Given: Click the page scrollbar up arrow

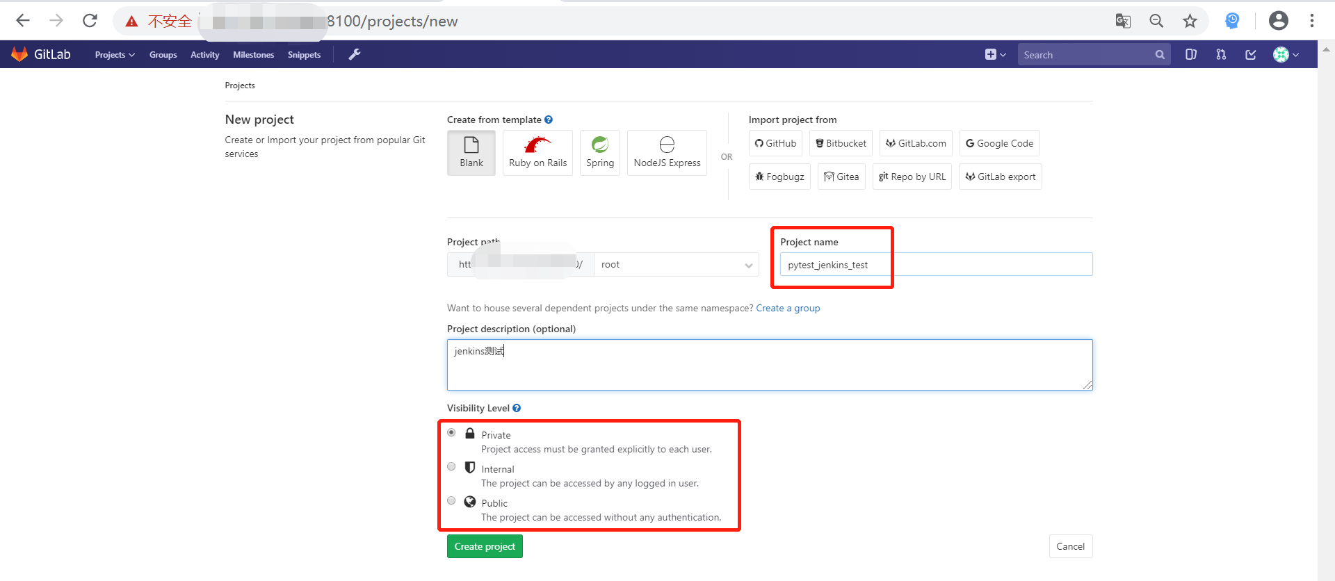Looking at the screenshot, I should pos(1326,50).
